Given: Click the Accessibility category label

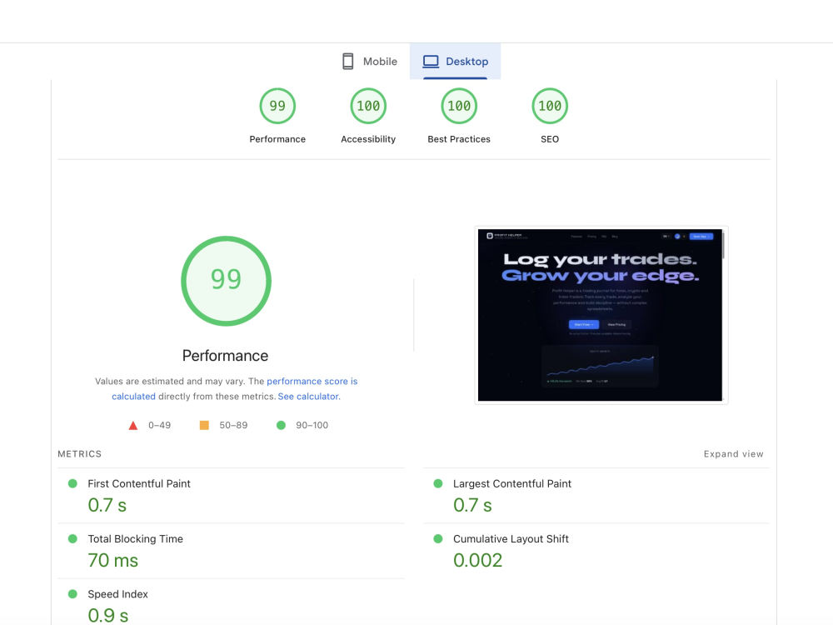Looking at the screenshot, I should coord(368,139).
